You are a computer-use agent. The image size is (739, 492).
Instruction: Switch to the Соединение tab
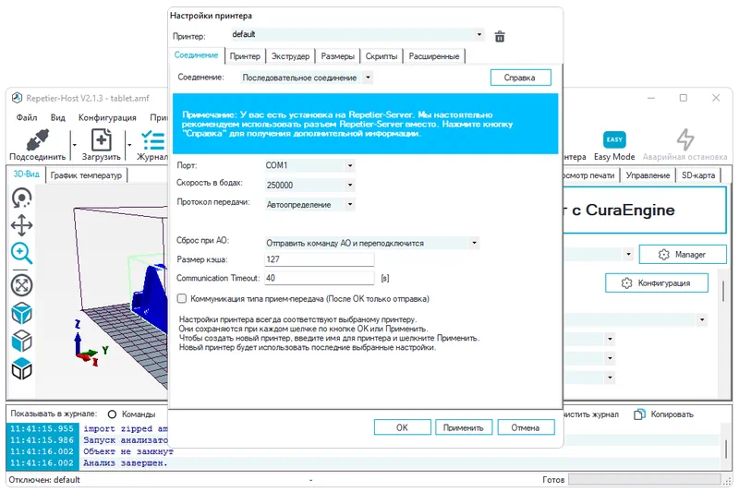tap(196, 55)
